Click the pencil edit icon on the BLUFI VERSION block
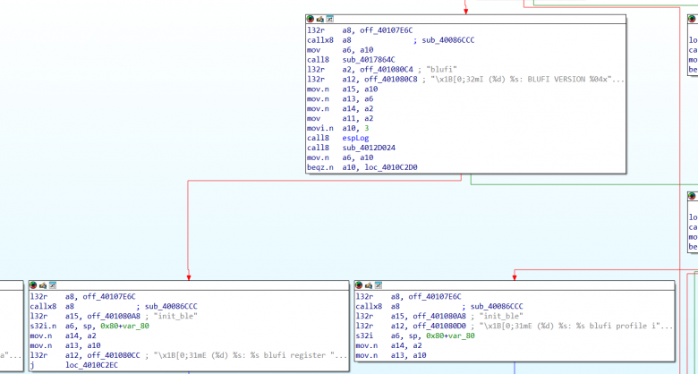The height and width of the screenshot is (374, 698). (x=320, y=19)
